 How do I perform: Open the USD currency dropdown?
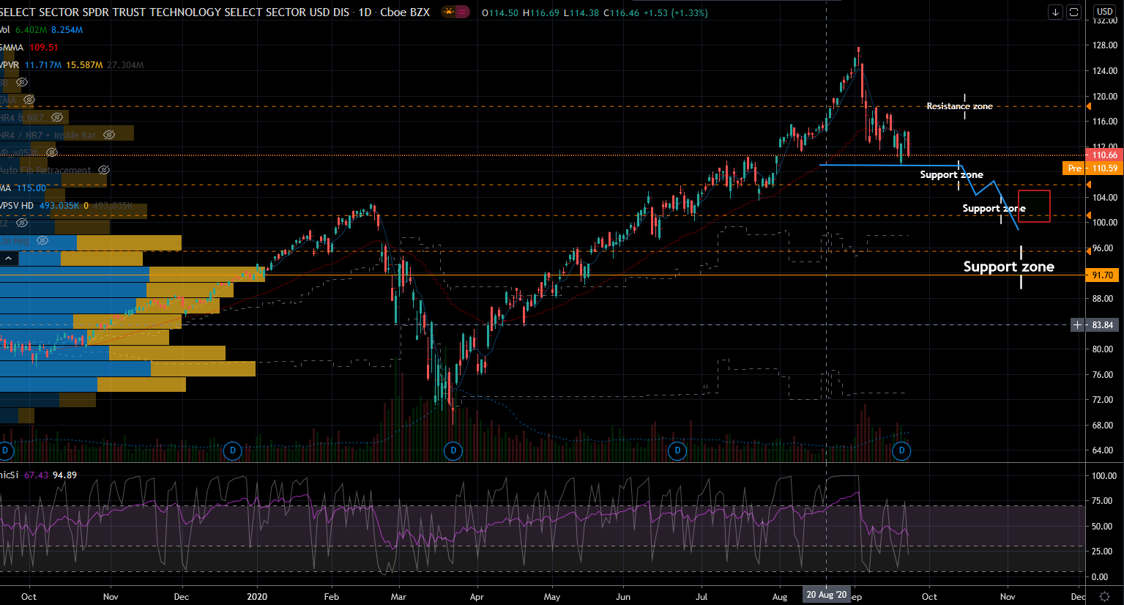click(1104, 12)
